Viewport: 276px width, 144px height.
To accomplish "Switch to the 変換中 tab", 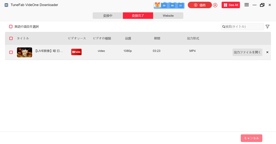I will coord(108,16).
